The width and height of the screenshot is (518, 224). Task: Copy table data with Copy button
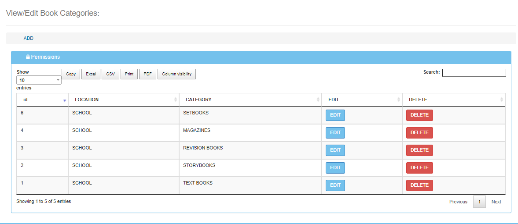pos(71,74)
